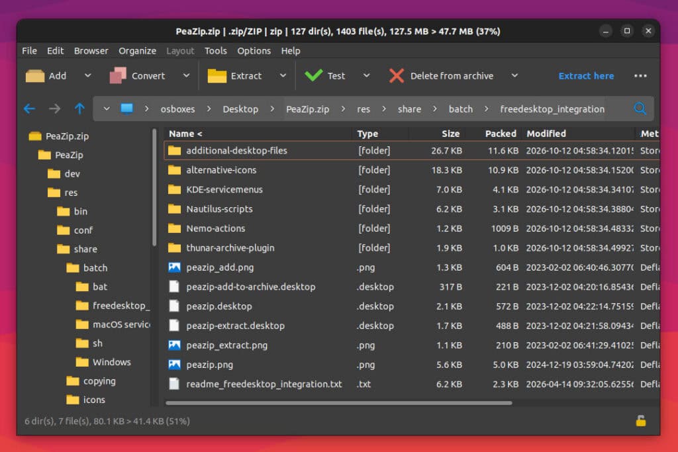Click chevron after PeaZip.zip in breadcrumb
Viewport: 678px width, 452px height.
point(343,109)
